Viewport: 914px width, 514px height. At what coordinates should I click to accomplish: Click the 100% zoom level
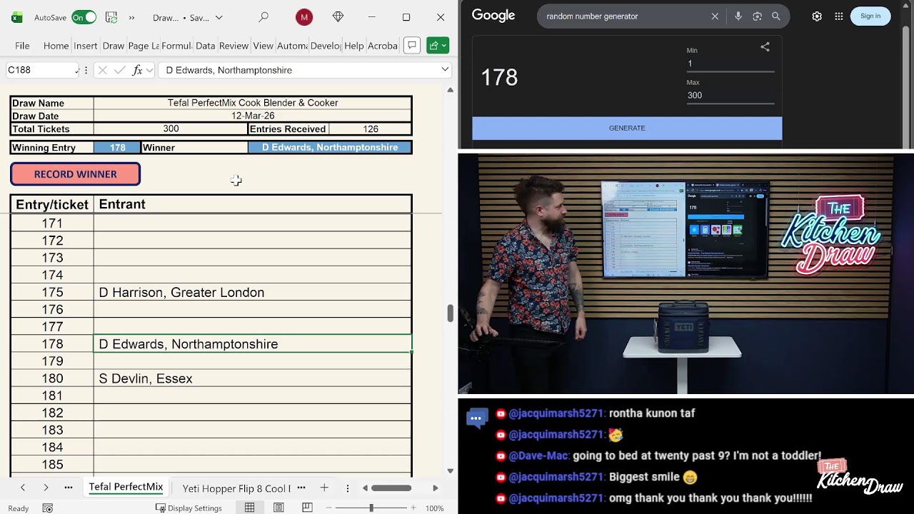(434, 508)
